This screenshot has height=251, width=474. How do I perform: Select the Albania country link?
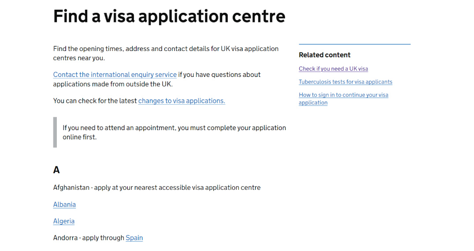(x=64, y=204)
